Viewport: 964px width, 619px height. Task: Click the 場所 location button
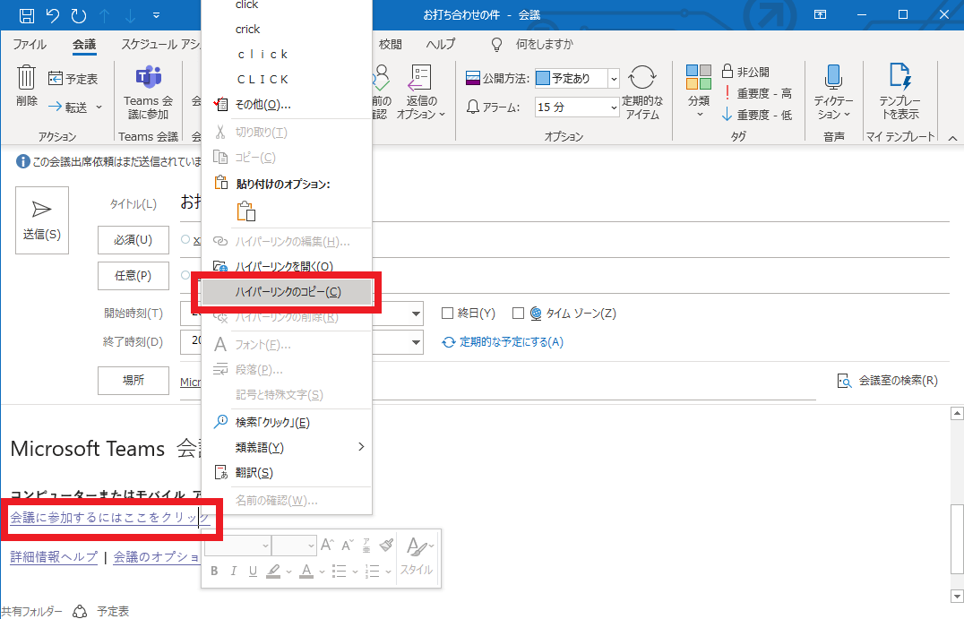point(133,381)
